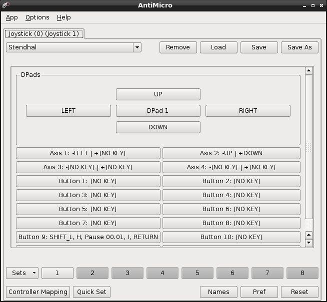327x302 pixels.
Task: Click the Save As button
Action: coord(299,47)
